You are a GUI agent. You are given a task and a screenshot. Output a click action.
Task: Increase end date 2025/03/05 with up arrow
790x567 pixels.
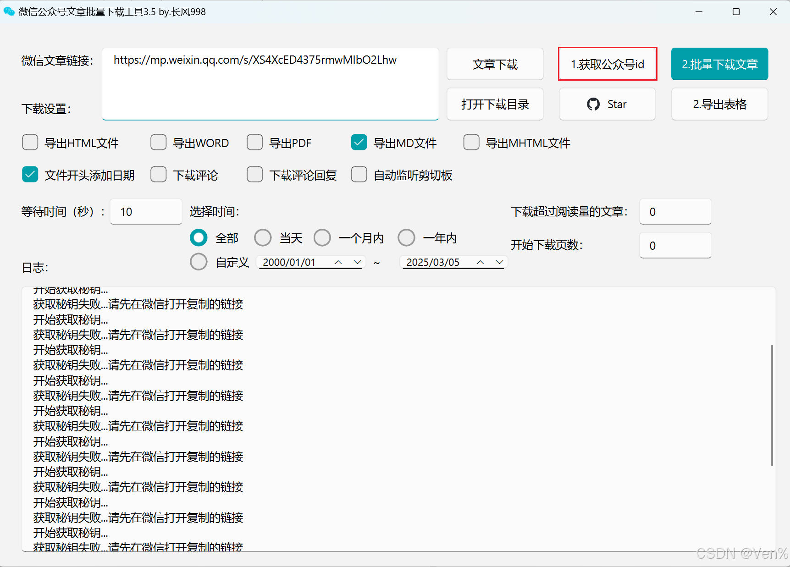481,262
